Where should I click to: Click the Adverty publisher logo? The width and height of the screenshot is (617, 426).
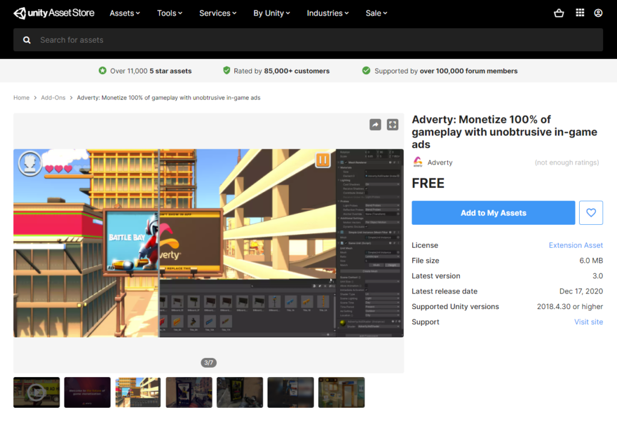[418, 163]
